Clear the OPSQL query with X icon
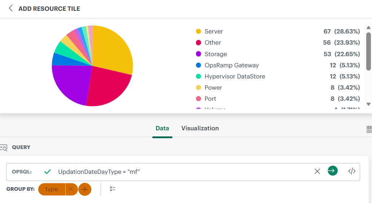This screenshot has width=372, height=203. click(317, 171)
